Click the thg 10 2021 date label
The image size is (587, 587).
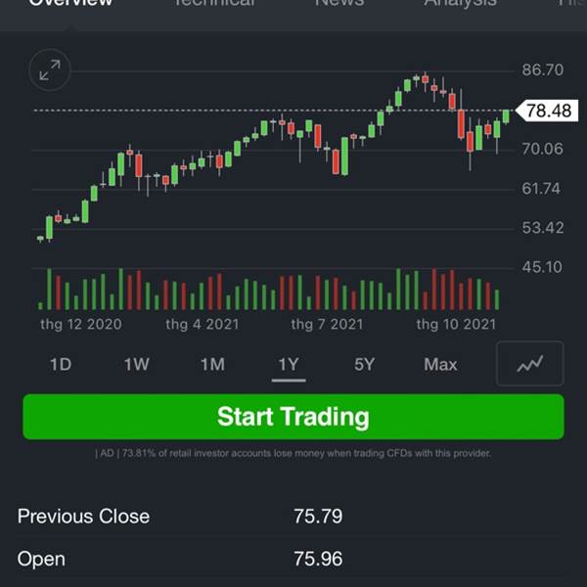pyautogui.click(x=456, y=323)
